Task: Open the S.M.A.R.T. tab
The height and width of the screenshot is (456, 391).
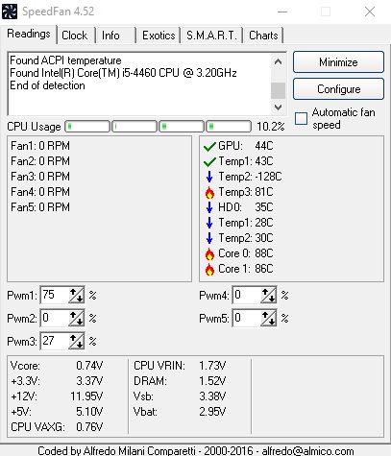Action: coord(211,36)
